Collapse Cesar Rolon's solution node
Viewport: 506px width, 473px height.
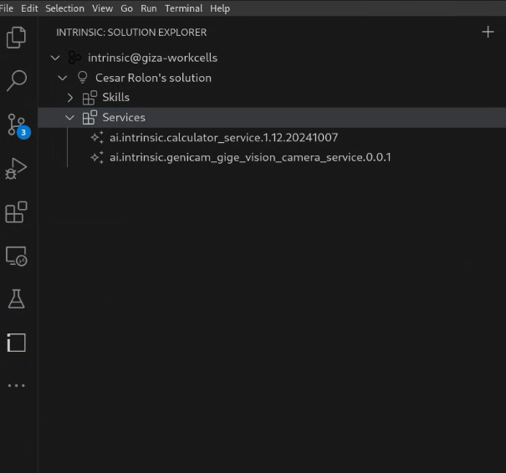pyautogui.click(x=62, y=78)
